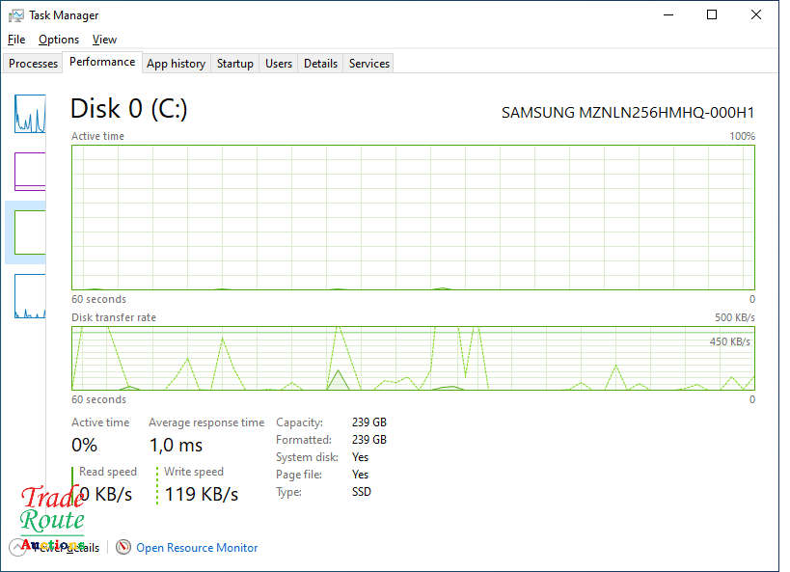
Task: Go to the Startup tab
Action: (234, 64)
